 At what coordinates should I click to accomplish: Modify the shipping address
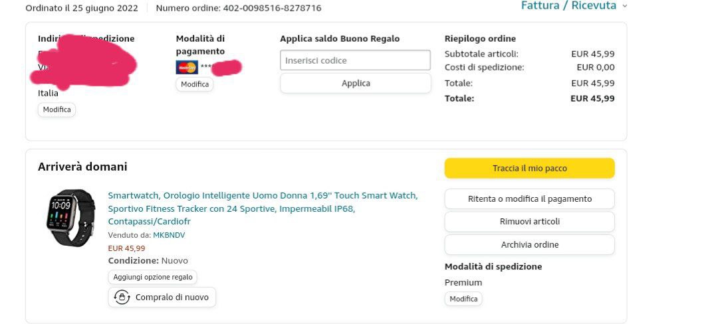(57, 110)
